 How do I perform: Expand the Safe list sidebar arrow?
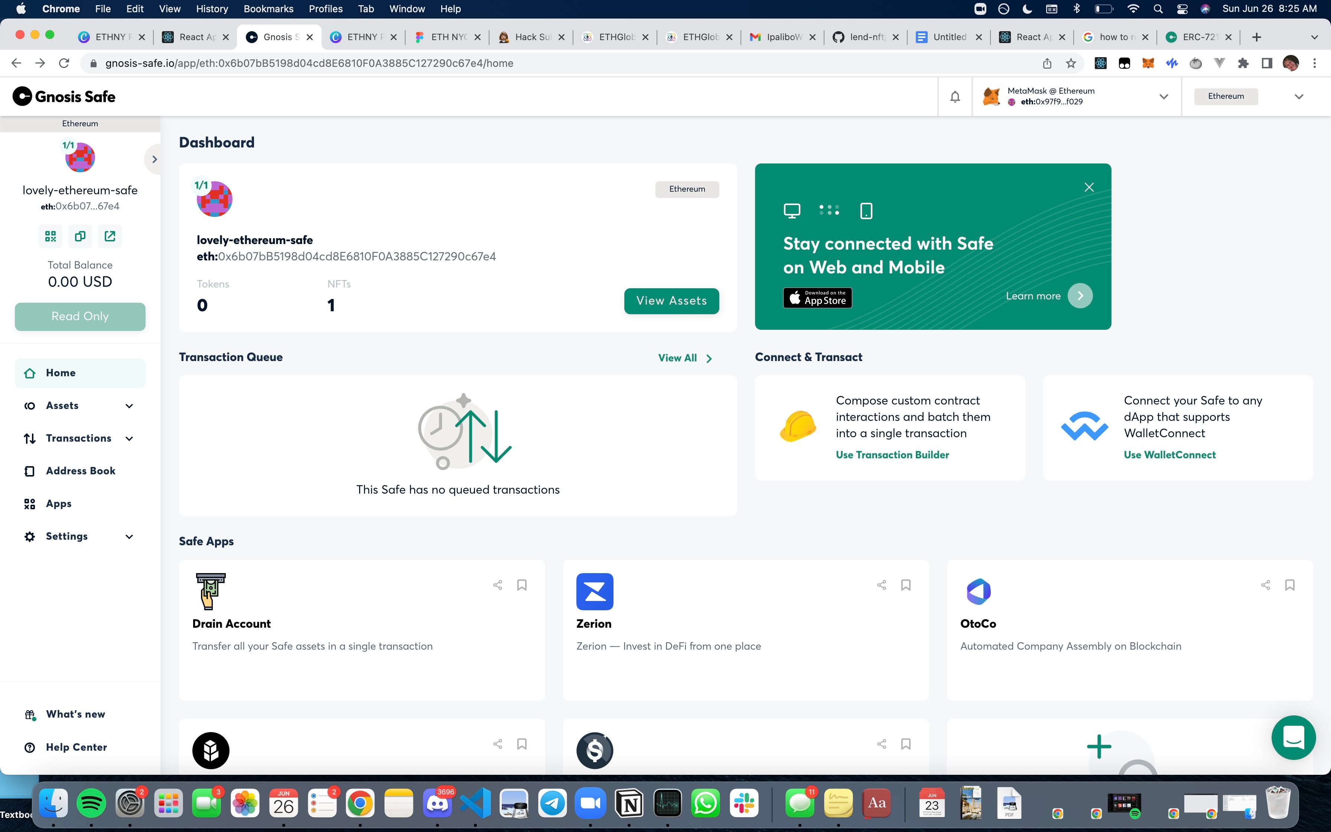click(x=154, y=160)
